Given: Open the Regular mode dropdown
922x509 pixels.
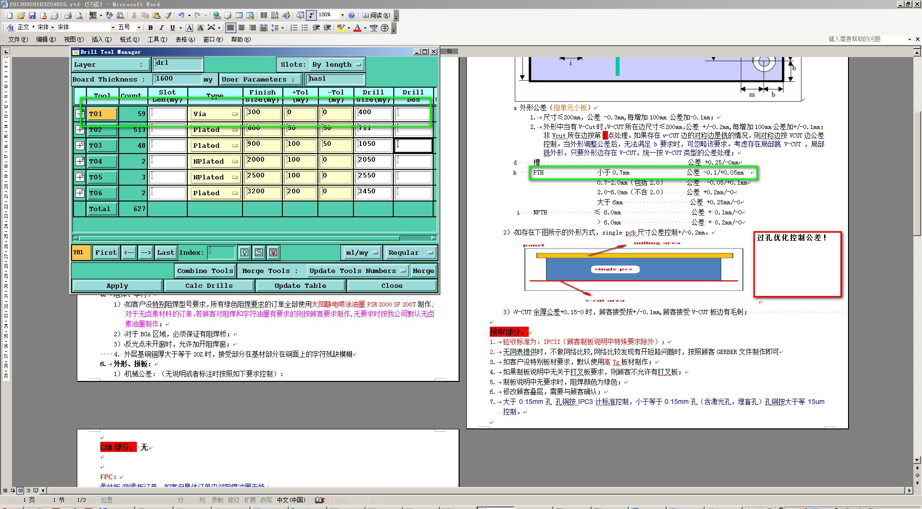Looking at the screenshot, I should [x=411, y=252].
